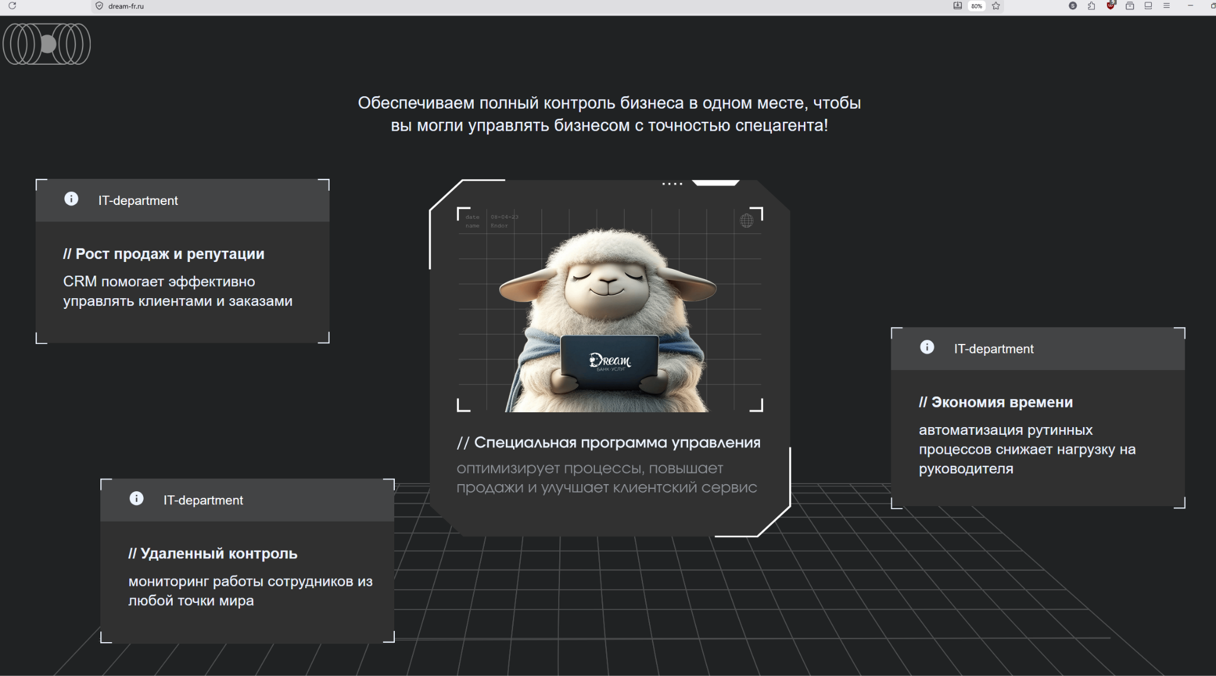
Task: Click heading // Рост продаж и репутации
Action: tap(164, 254)
